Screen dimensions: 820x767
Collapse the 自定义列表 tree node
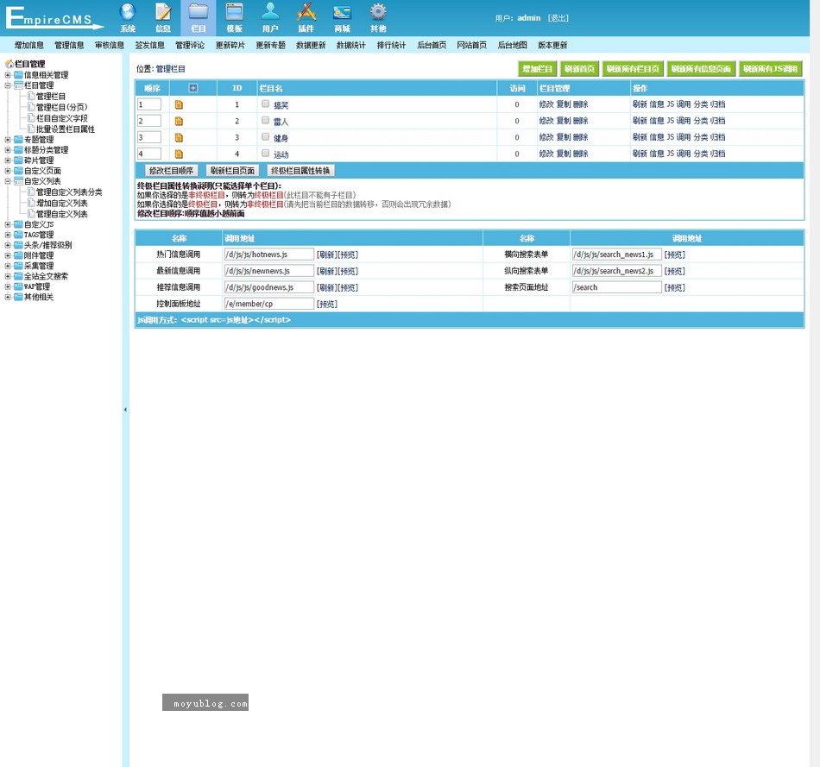[8, 181]
